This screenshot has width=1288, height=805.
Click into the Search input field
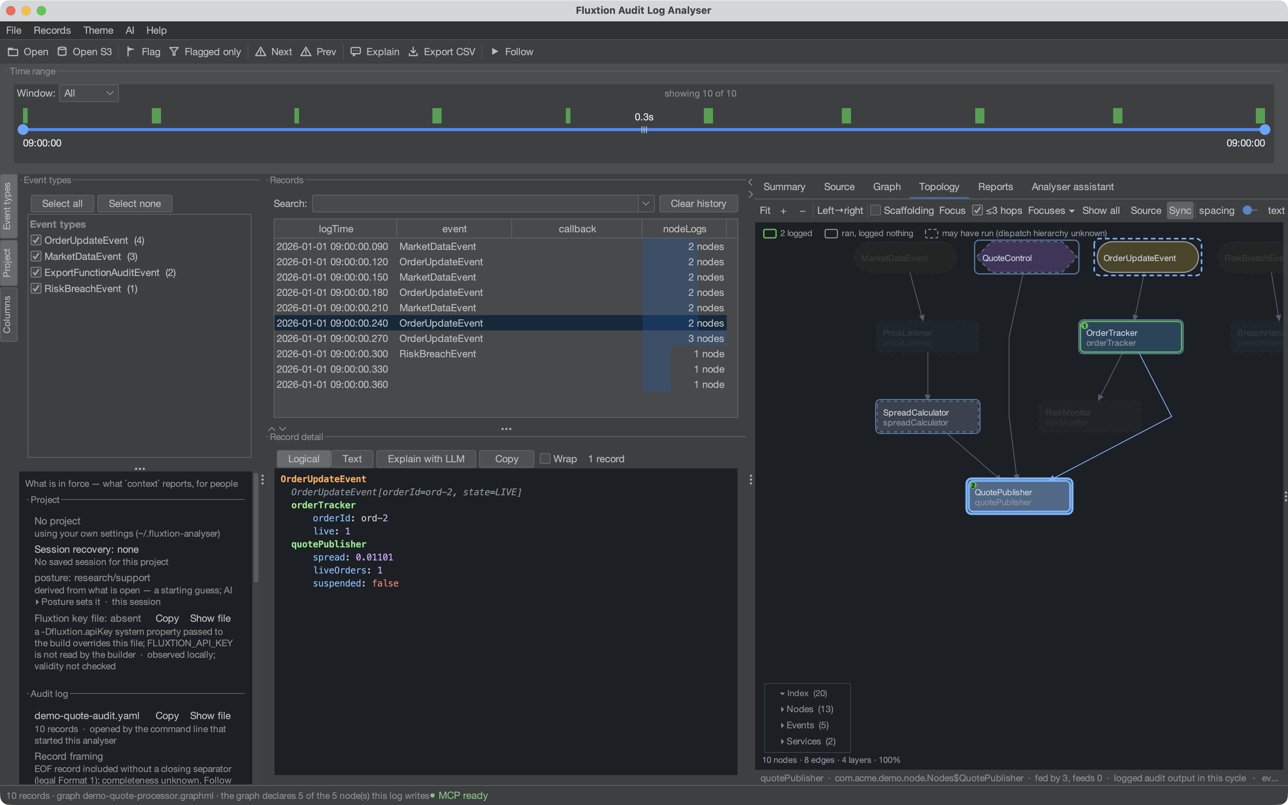point(475,204)
